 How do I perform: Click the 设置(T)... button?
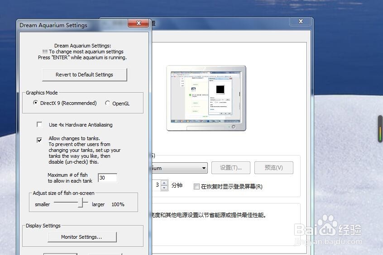tap(231, 168)
